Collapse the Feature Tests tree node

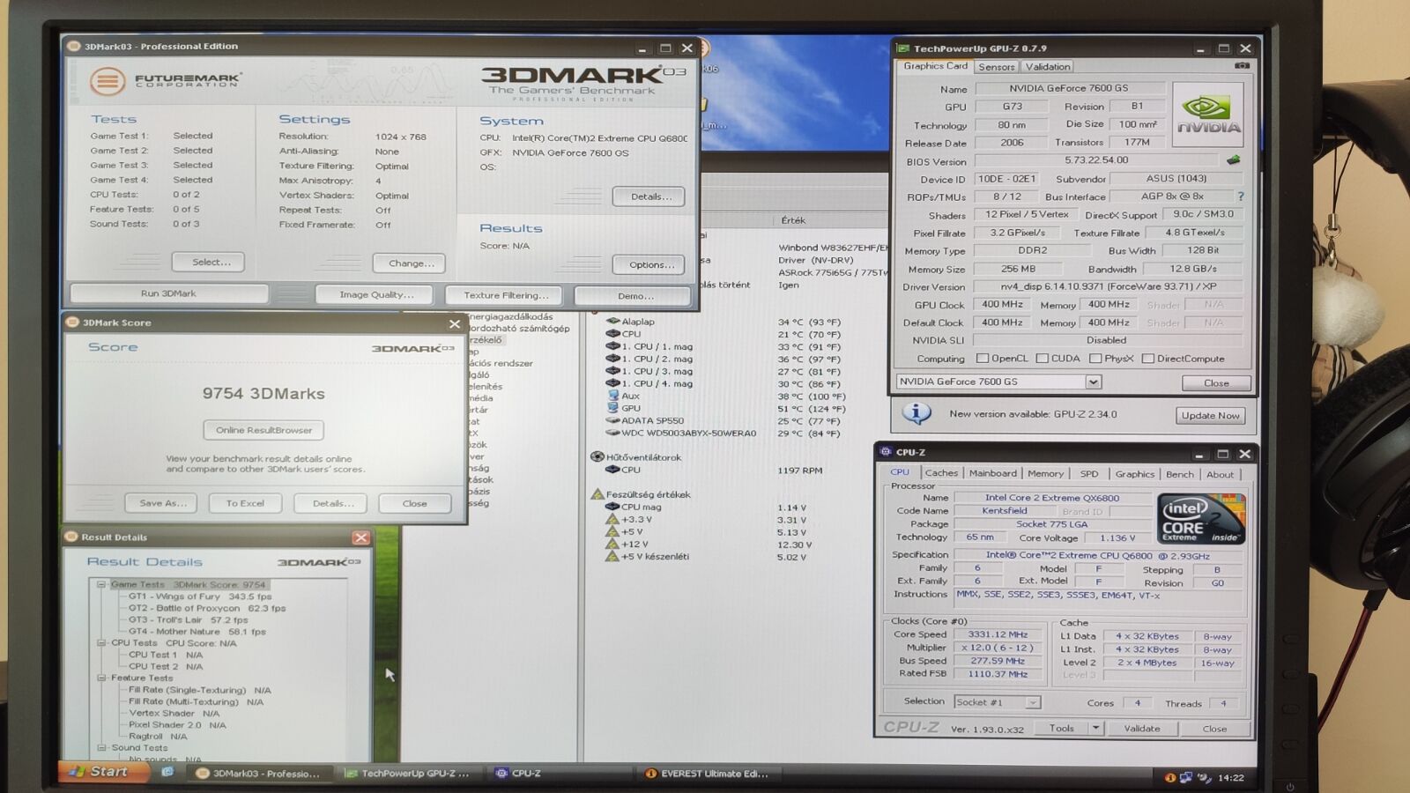[101, 678]
